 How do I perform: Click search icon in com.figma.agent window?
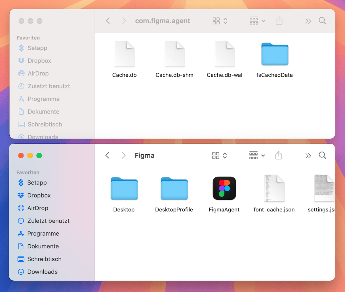coord(322,21)
